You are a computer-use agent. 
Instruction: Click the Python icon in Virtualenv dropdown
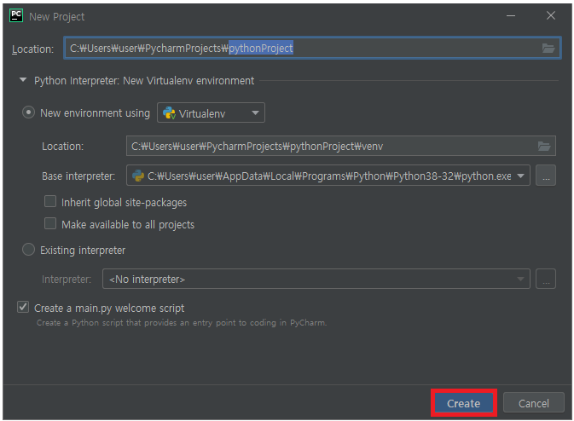(x=169, y=113)
